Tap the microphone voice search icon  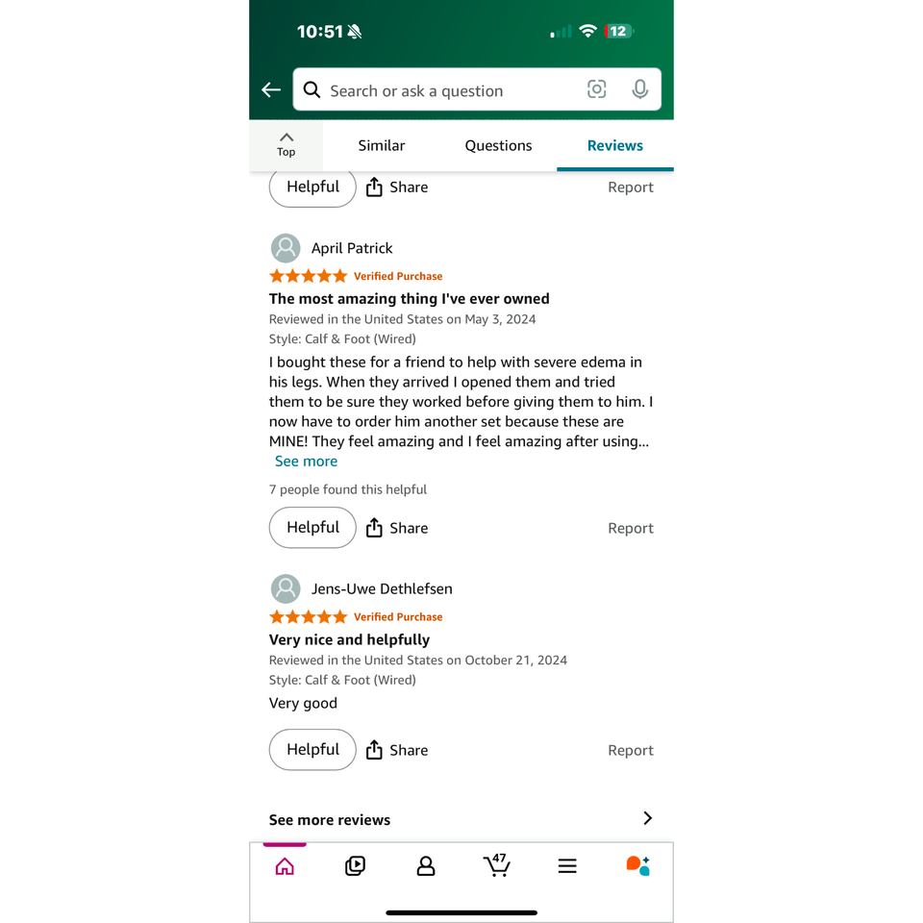tap(640, 89)
